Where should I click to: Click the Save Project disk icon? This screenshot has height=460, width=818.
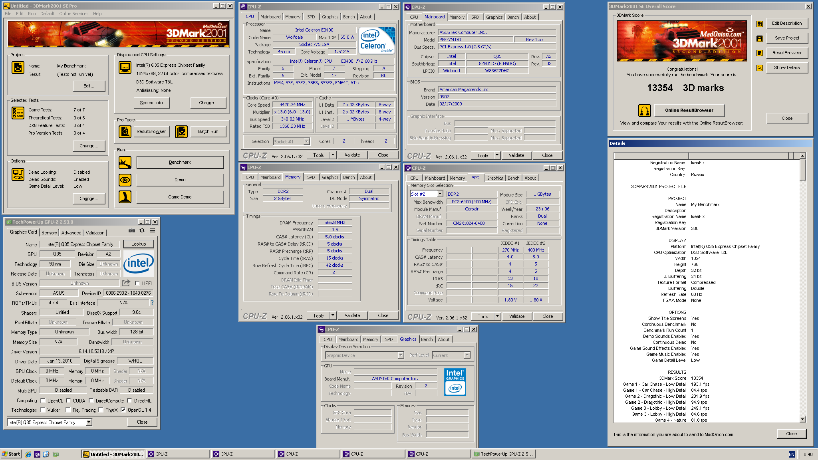coord(760,39)
